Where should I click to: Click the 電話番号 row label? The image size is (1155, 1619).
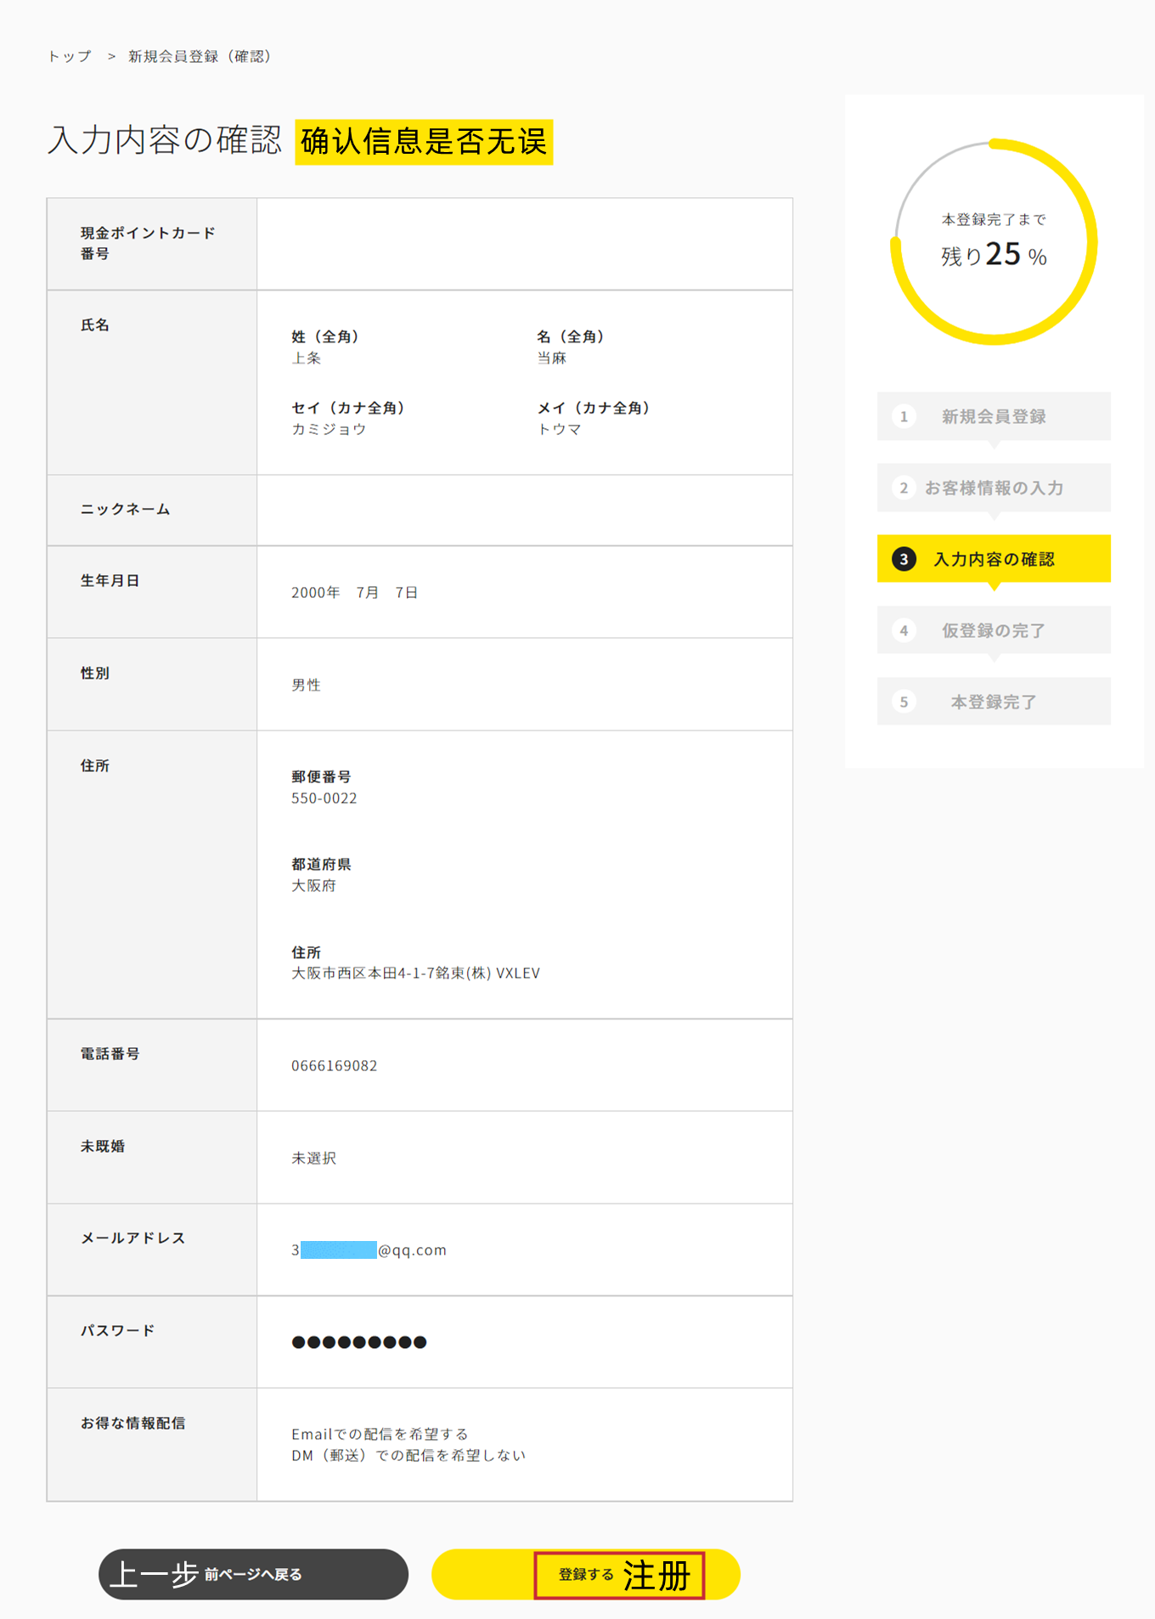click(x=110, y=1054)
